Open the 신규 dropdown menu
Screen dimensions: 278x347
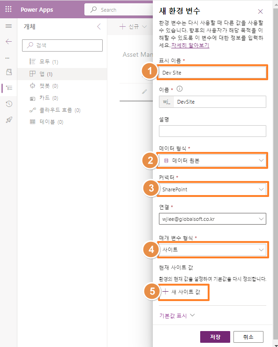(x=133, y=27)
